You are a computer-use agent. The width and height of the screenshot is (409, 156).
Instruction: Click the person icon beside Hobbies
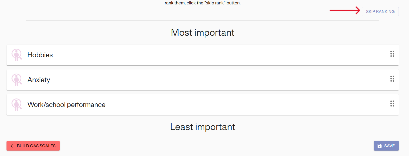click(x=17, y=55)
